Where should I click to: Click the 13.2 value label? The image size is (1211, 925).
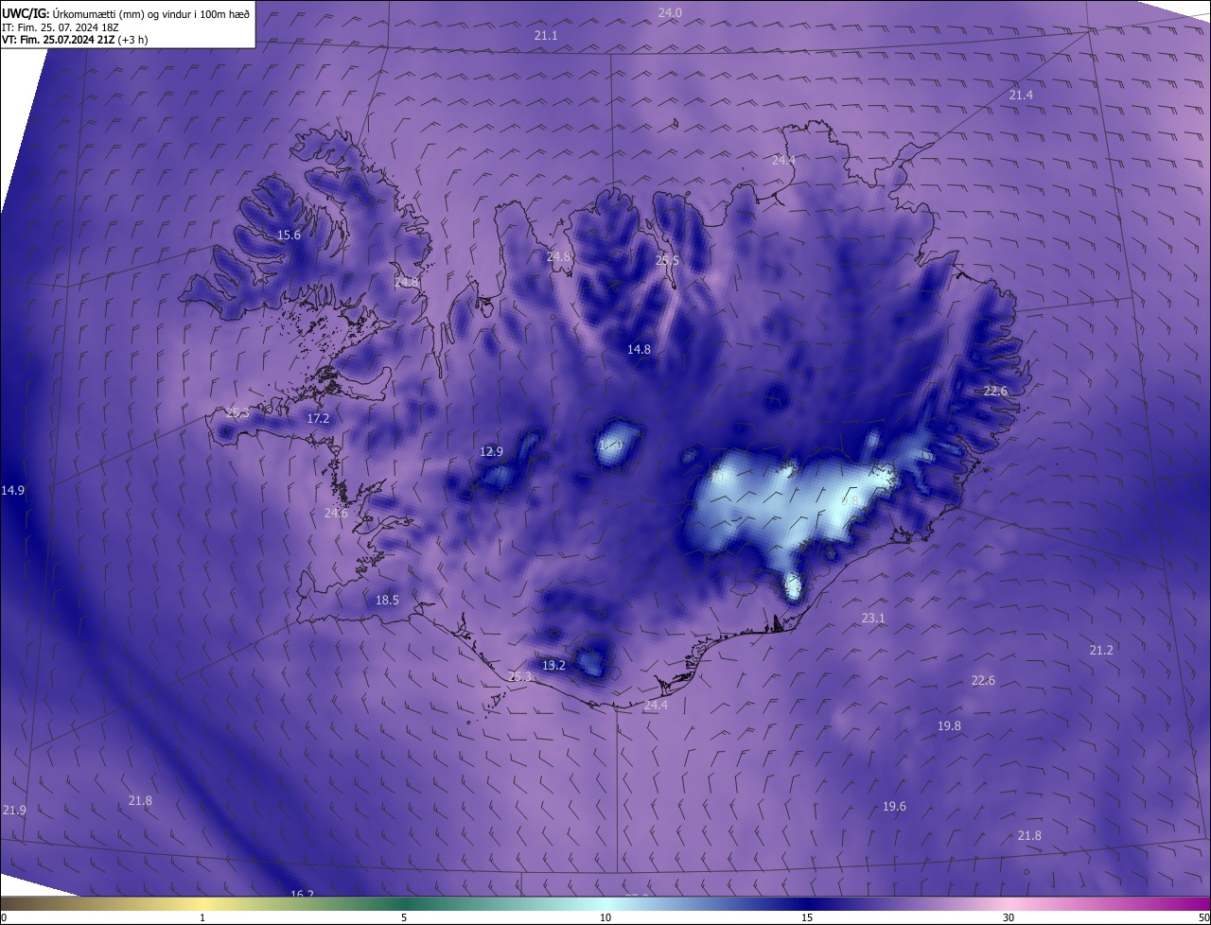coord(553,665)
